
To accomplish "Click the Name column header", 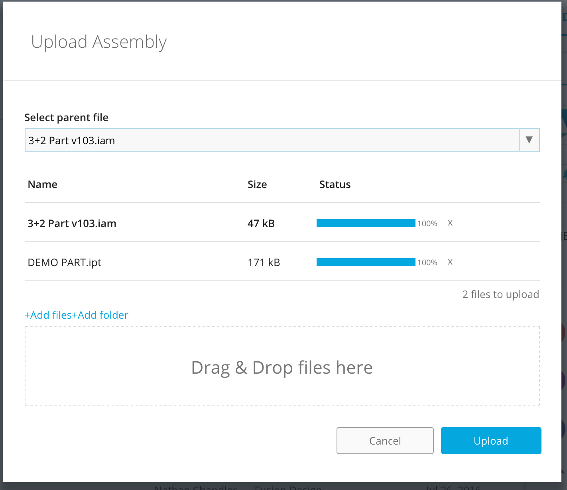I will coord(43,184).
